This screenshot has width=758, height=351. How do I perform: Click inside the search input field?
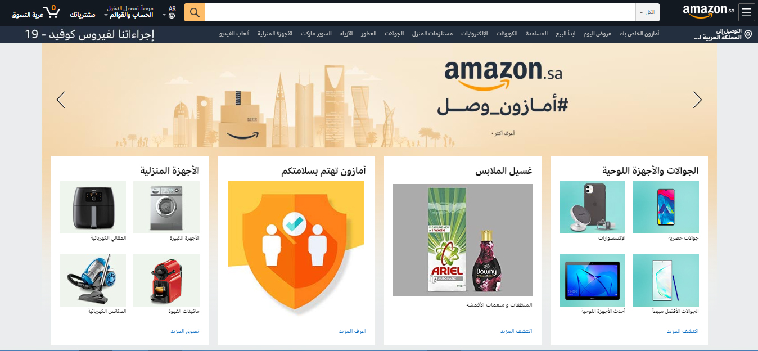[420, 12]
